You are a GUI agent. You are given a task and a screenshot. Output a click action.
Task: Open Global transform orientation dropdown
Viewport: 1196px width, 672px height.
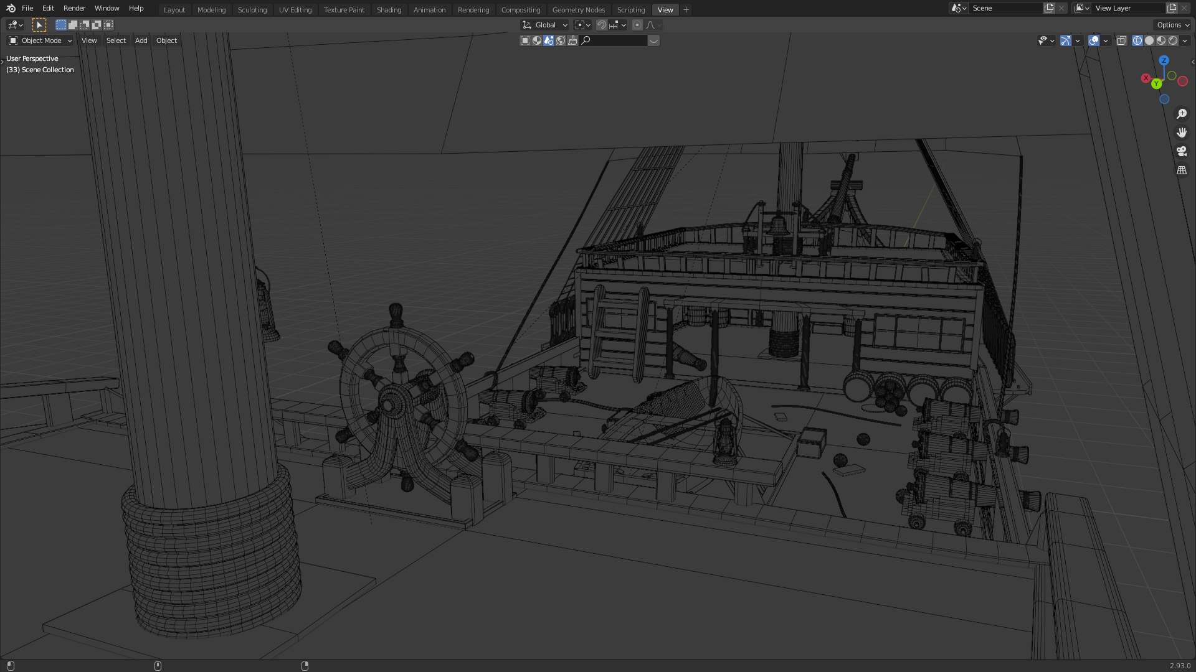(x=545, y=25)
